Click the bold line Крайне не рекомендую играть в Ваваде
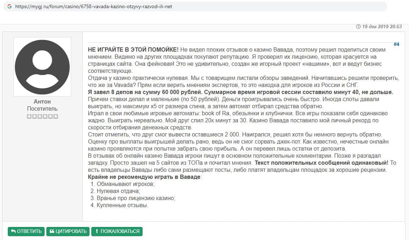Viewport: 409px width, 240px height. [144, 177]
